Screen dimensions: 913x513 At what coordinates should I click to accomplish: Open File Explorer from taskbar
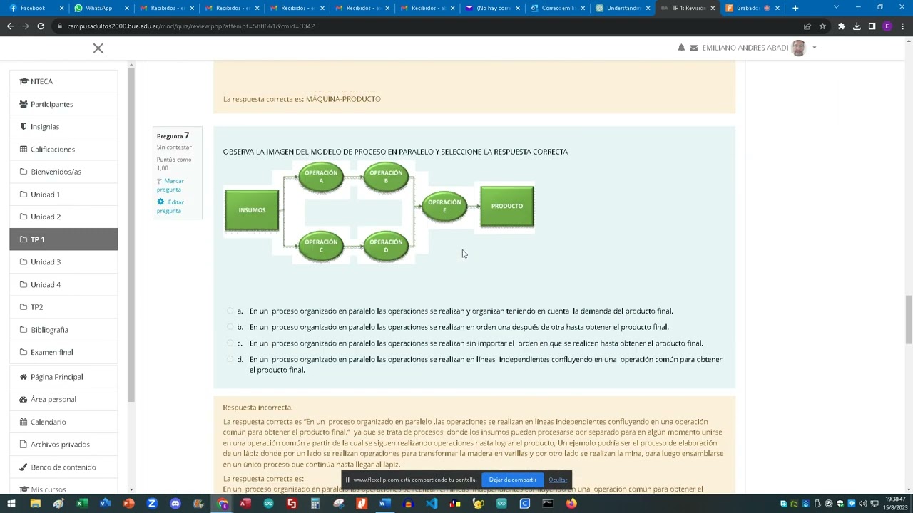(35, 504)
